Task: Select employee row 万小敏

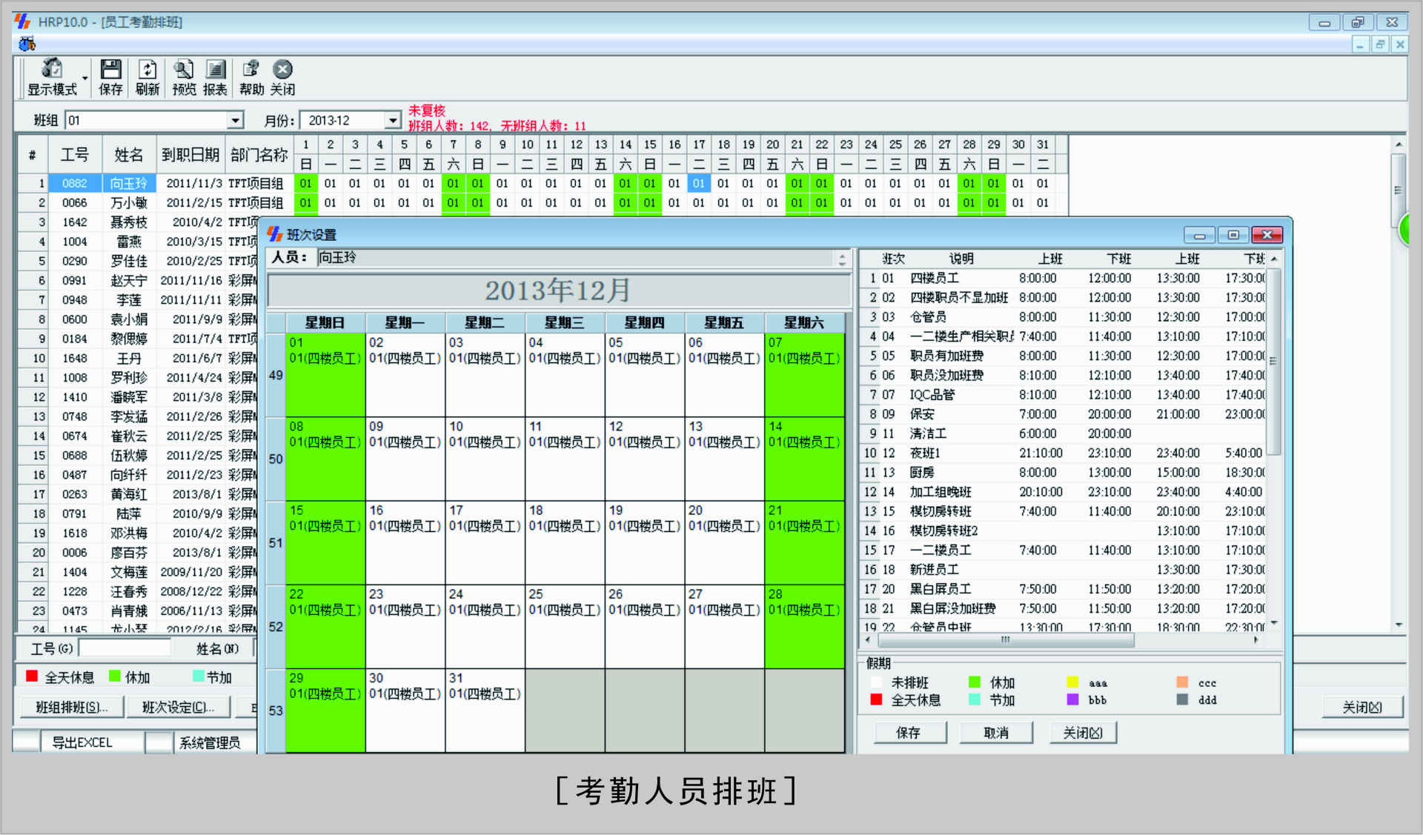Action: click(x=543, y=203)
